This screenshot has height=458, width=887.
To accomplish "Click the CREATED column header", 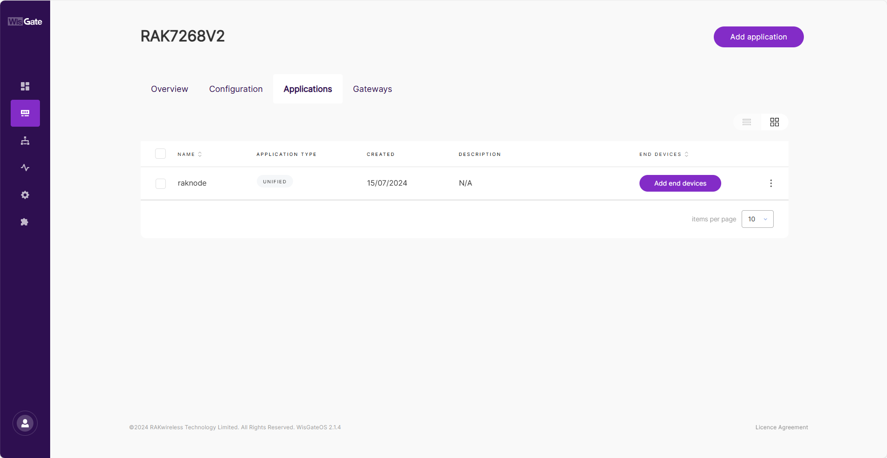I will coord(381,154).
